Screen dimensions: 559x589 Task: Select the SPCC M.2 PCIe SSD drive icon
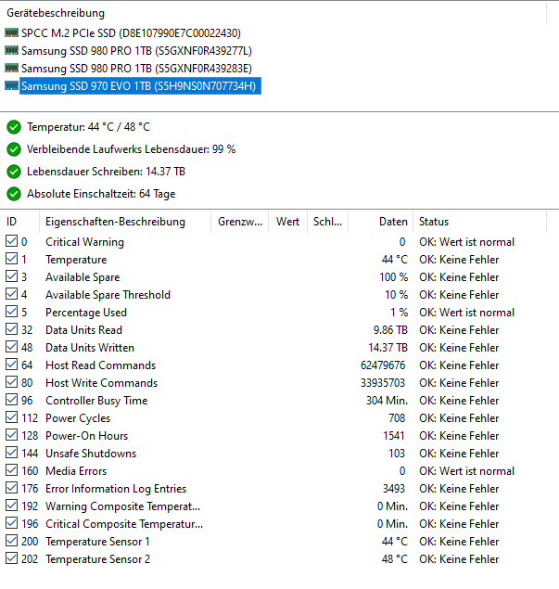11,32
